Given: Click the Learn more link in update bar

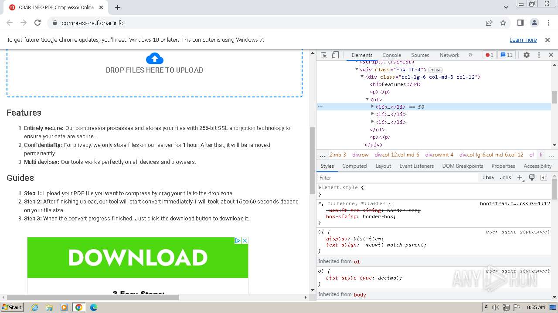Looking at the screenshot, I should (x=523, y=40).
